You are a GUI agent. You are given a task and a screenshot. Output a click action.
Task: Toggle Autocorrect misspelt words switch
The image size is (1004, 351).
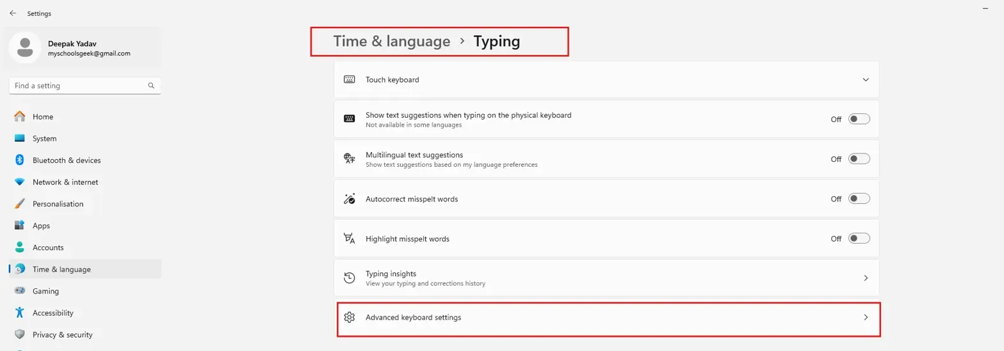859,199
